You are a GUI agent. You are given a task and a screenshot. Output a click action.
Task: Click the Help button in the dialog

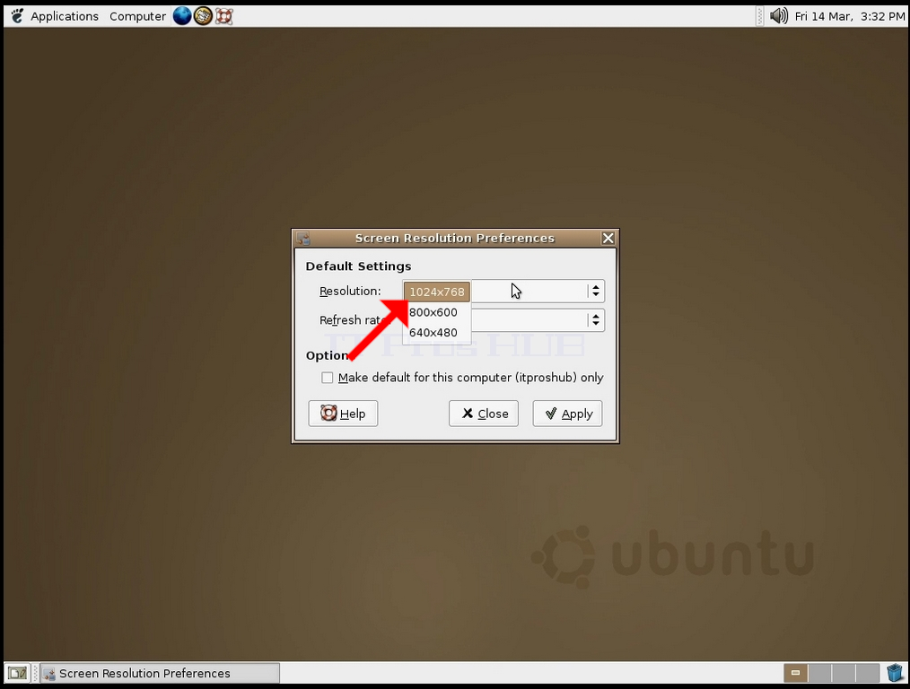tap(343, 414)
